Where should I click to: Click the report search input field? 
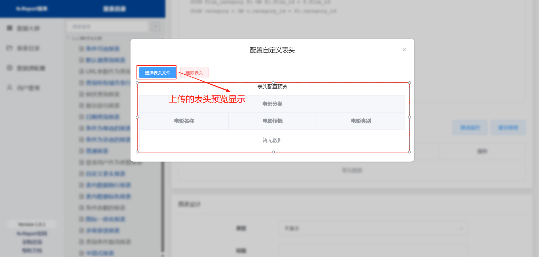click(108, 27)
